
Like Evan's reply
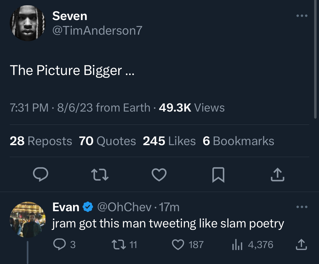pyautogui.click(x=178, y=245)
